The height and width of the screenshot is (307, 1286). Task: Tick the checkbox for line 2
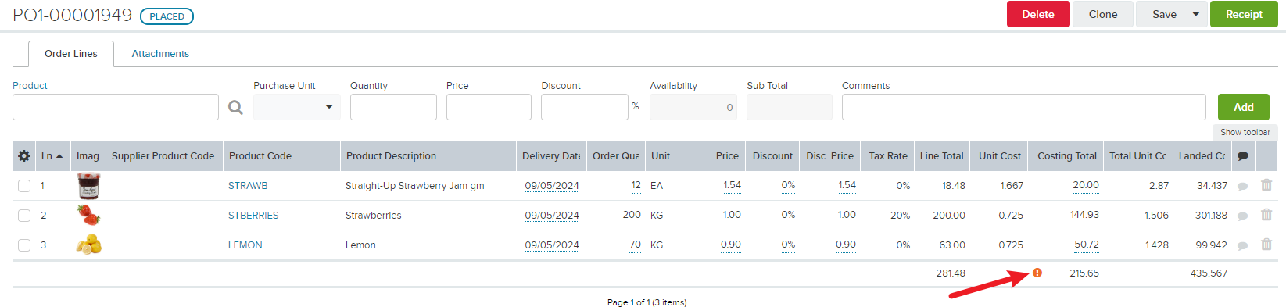tap(24, 216)
